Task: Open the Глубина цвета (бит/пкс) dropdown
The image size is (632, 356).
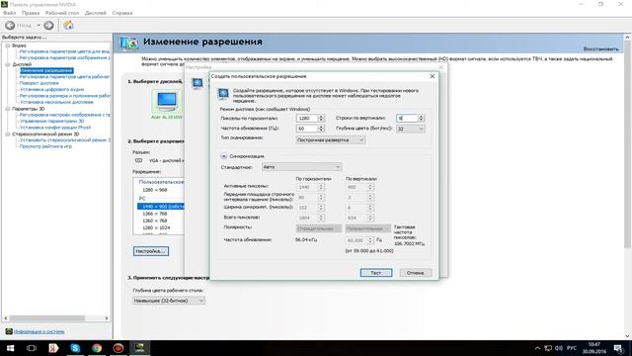Action: pos(411,129)
